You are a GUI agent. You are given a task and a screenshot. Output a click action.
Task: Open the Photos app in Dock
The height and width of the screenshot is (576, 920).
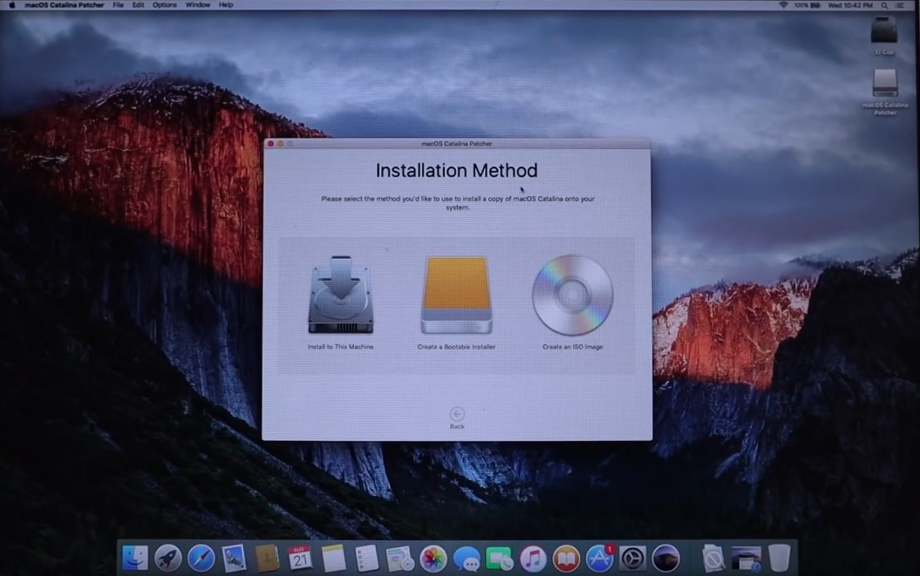pyautogui.click(x=433, y=558)
